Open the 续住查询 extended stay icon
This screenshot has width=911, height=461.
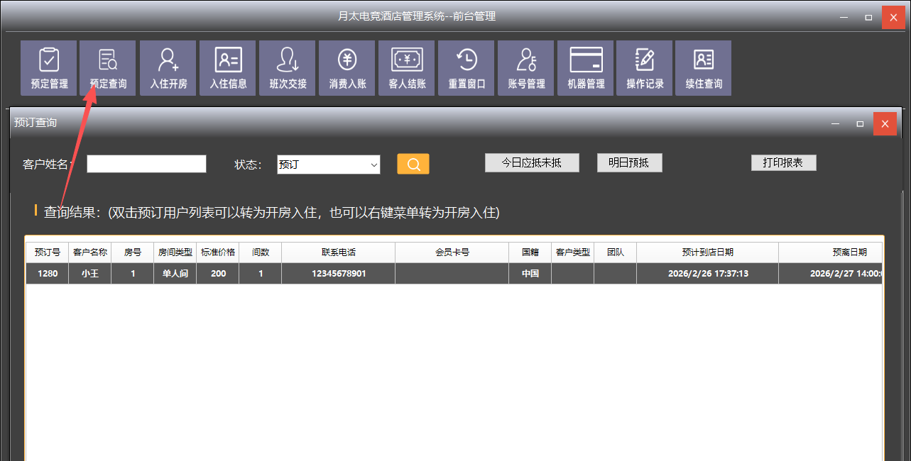coord(704,67)
